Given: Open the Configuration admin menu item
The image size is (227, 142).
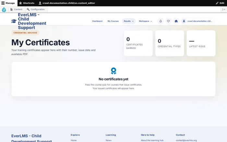Looking at the screenshot, I should pos(36,9).
